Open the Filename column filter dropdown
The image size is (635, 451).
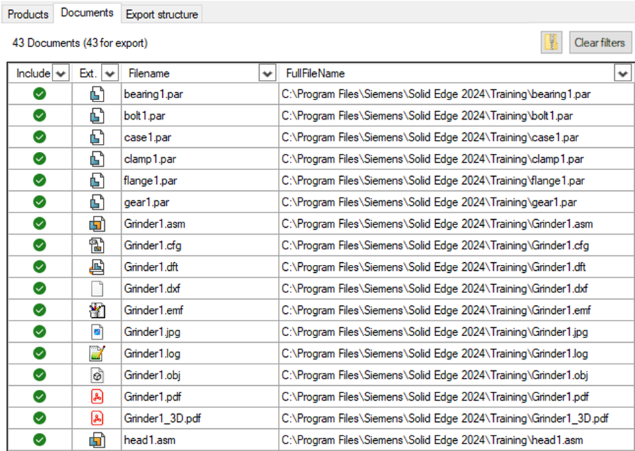tap(267, 73)
